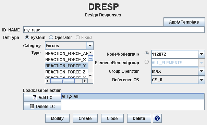The width and height of the screenshot is (207, 125).
Task: Click the Type list scroll up arrow
Action: point(90,53)
